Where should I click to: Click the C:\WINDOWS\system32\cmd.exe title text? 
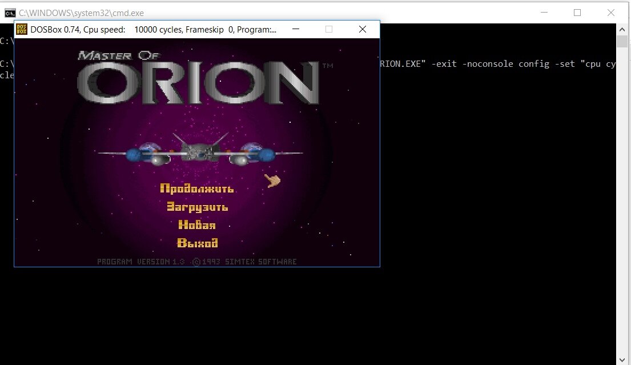(81, 13)
